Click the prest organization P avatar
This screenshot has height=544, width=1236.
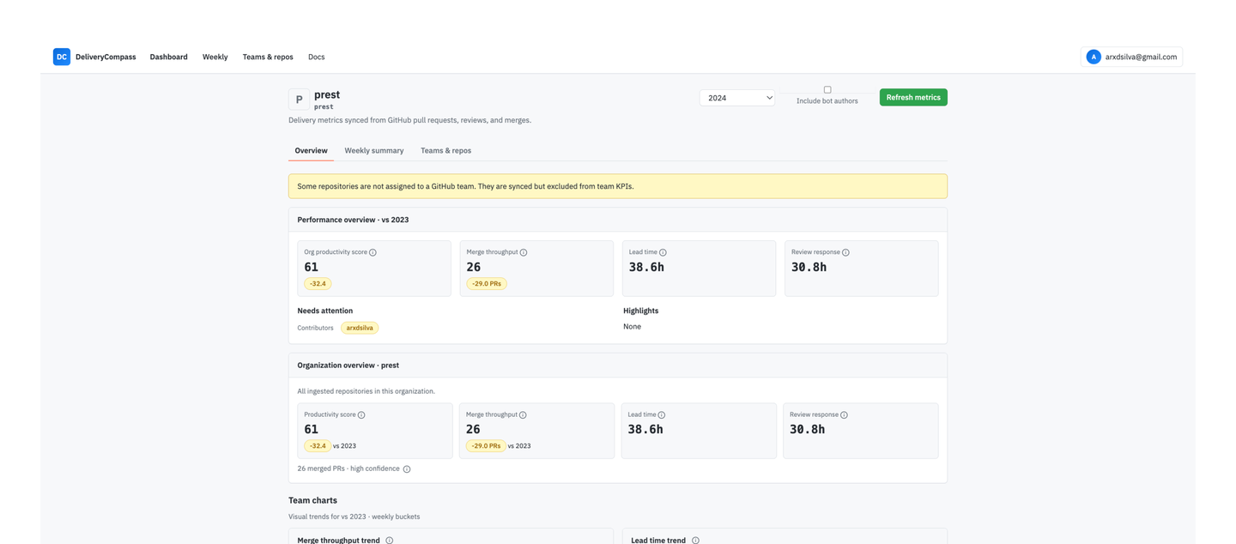299,100
